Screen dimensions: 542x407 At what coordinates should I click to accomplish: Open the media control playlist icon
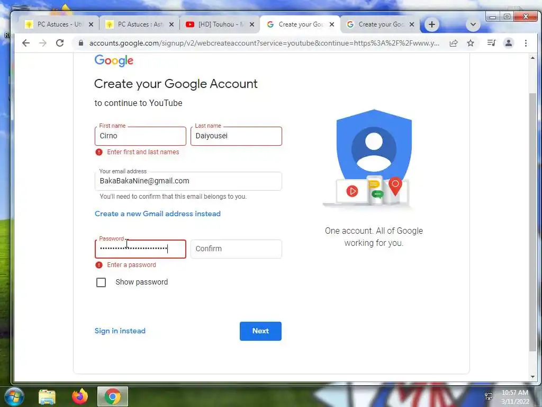[491, 43]
